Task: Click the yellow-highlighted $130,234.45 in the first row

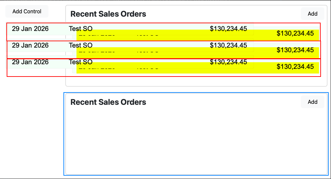Action: tap(295, 33)
